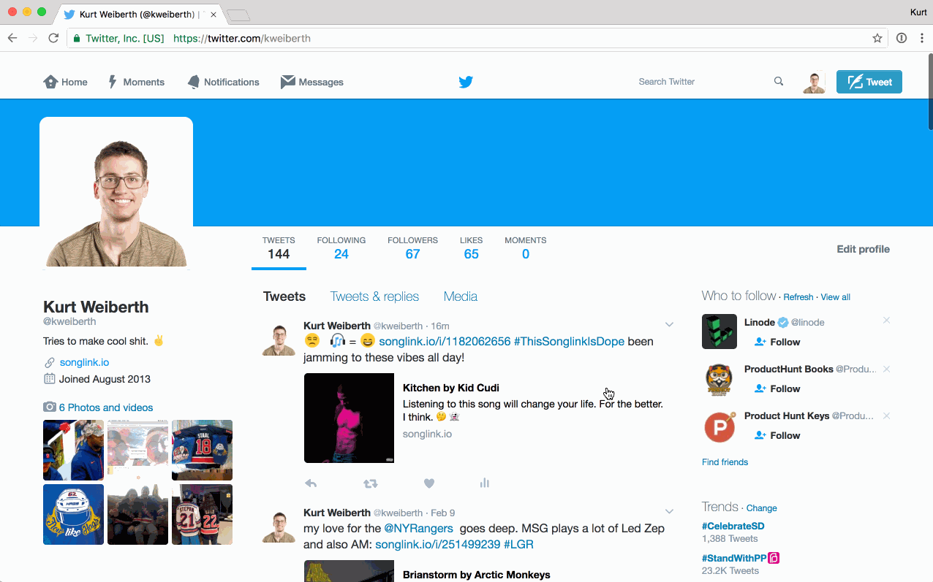Open the Followers 67 list
933x582 pixels.
pos(413,248)
